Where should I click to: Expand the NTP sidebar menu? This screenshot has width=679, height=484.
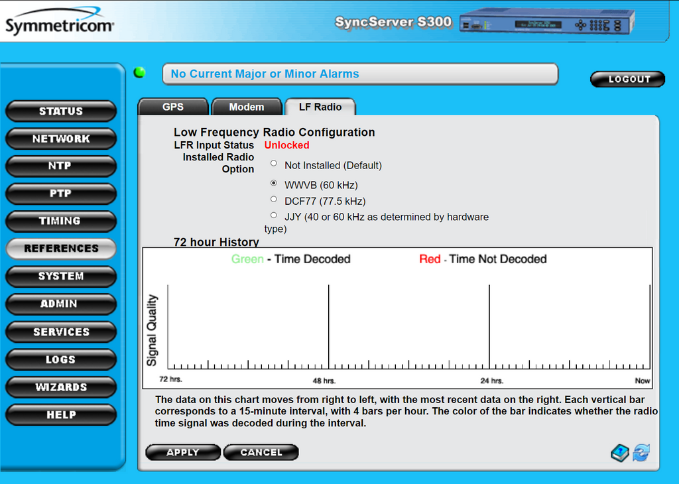(x=61, y=166)
